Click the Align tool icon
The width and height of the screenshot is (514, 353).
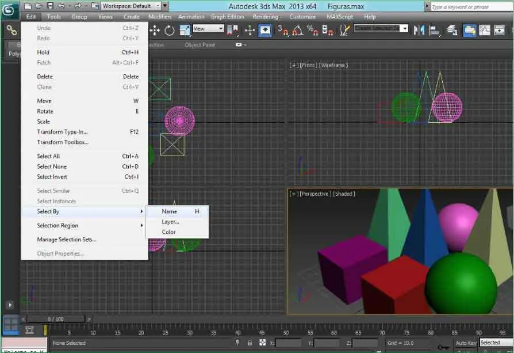pyautogui.click(x=434, y=31)
